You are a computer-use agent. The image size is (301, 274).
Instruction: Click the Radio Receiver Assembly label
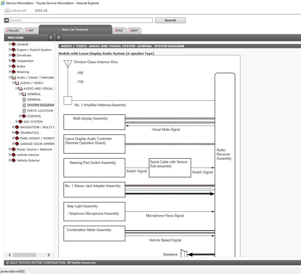point(224,154)
